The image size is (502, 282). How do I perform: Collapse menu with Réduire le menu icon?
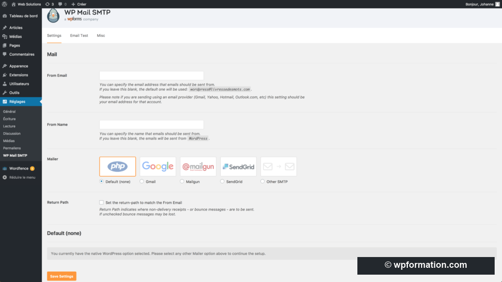pyautogui.click(x=4, y=177)
